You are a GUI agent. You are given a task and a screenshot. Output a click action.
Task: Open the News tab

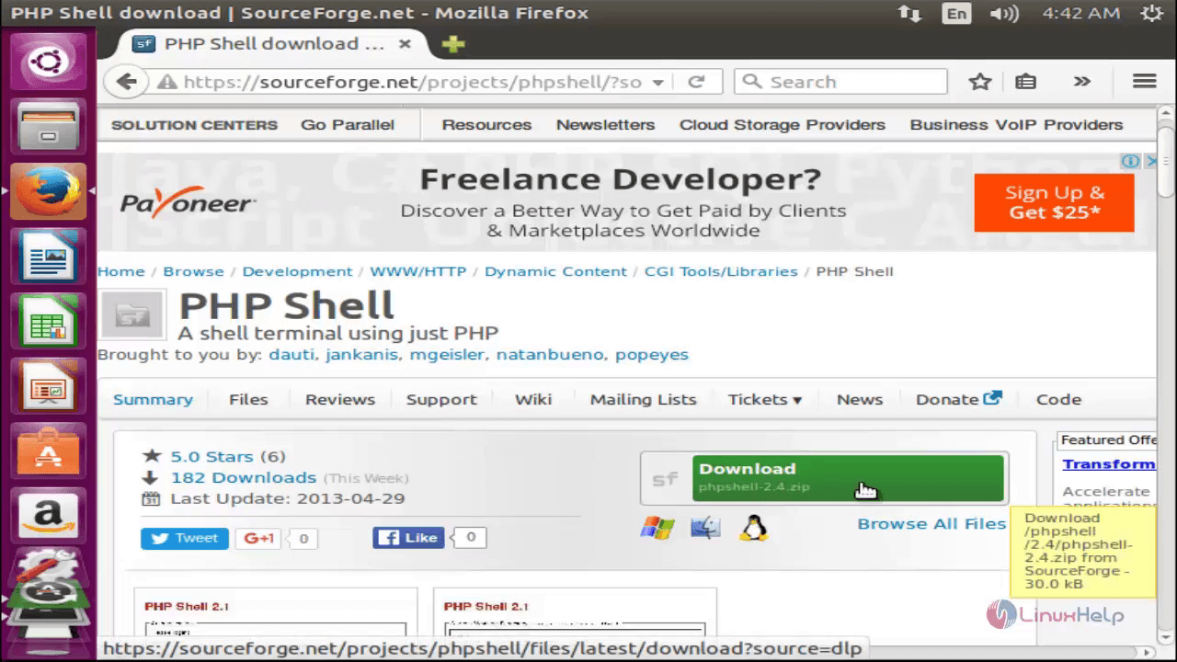[x=860, y=399]
